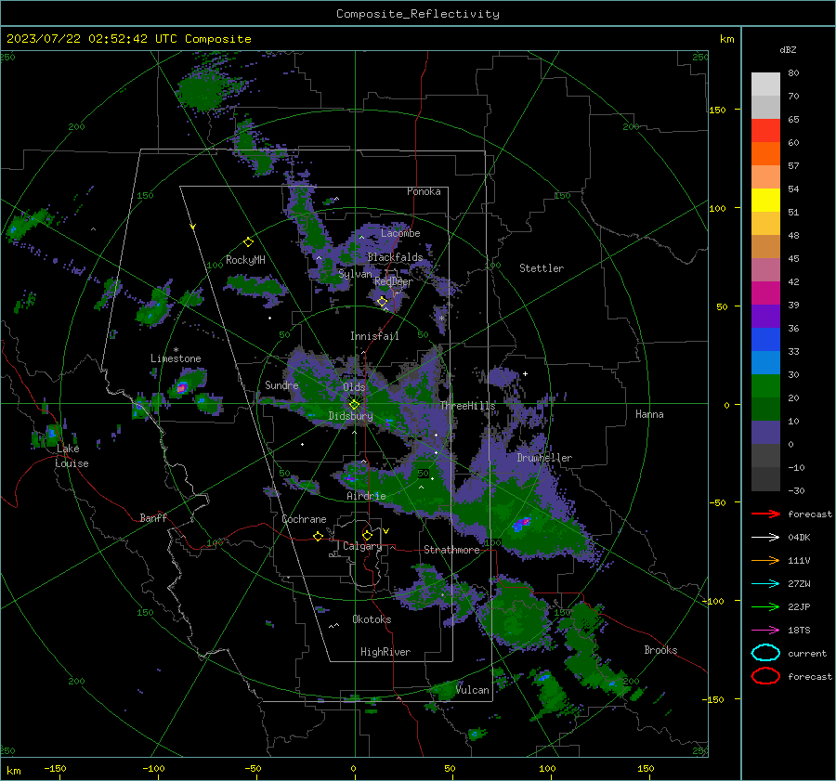This screenshot has width=836, height=781.
Task: Click the Sundre town label
Action: 281,384
